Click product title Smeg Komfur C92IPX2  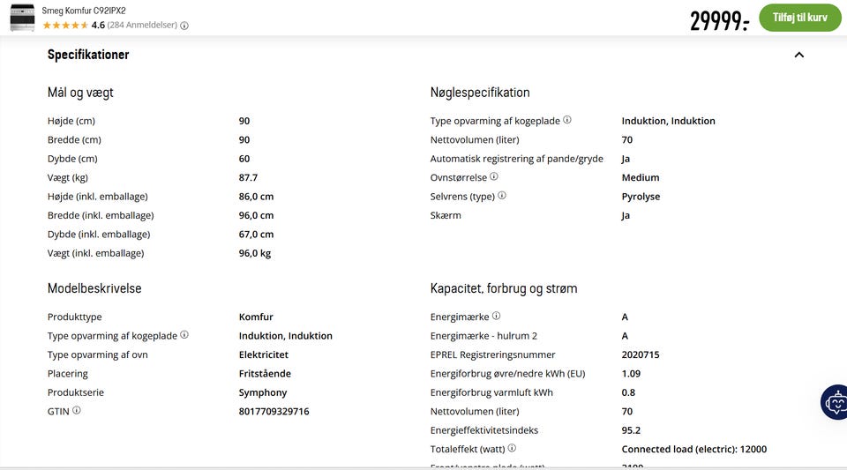84,11
